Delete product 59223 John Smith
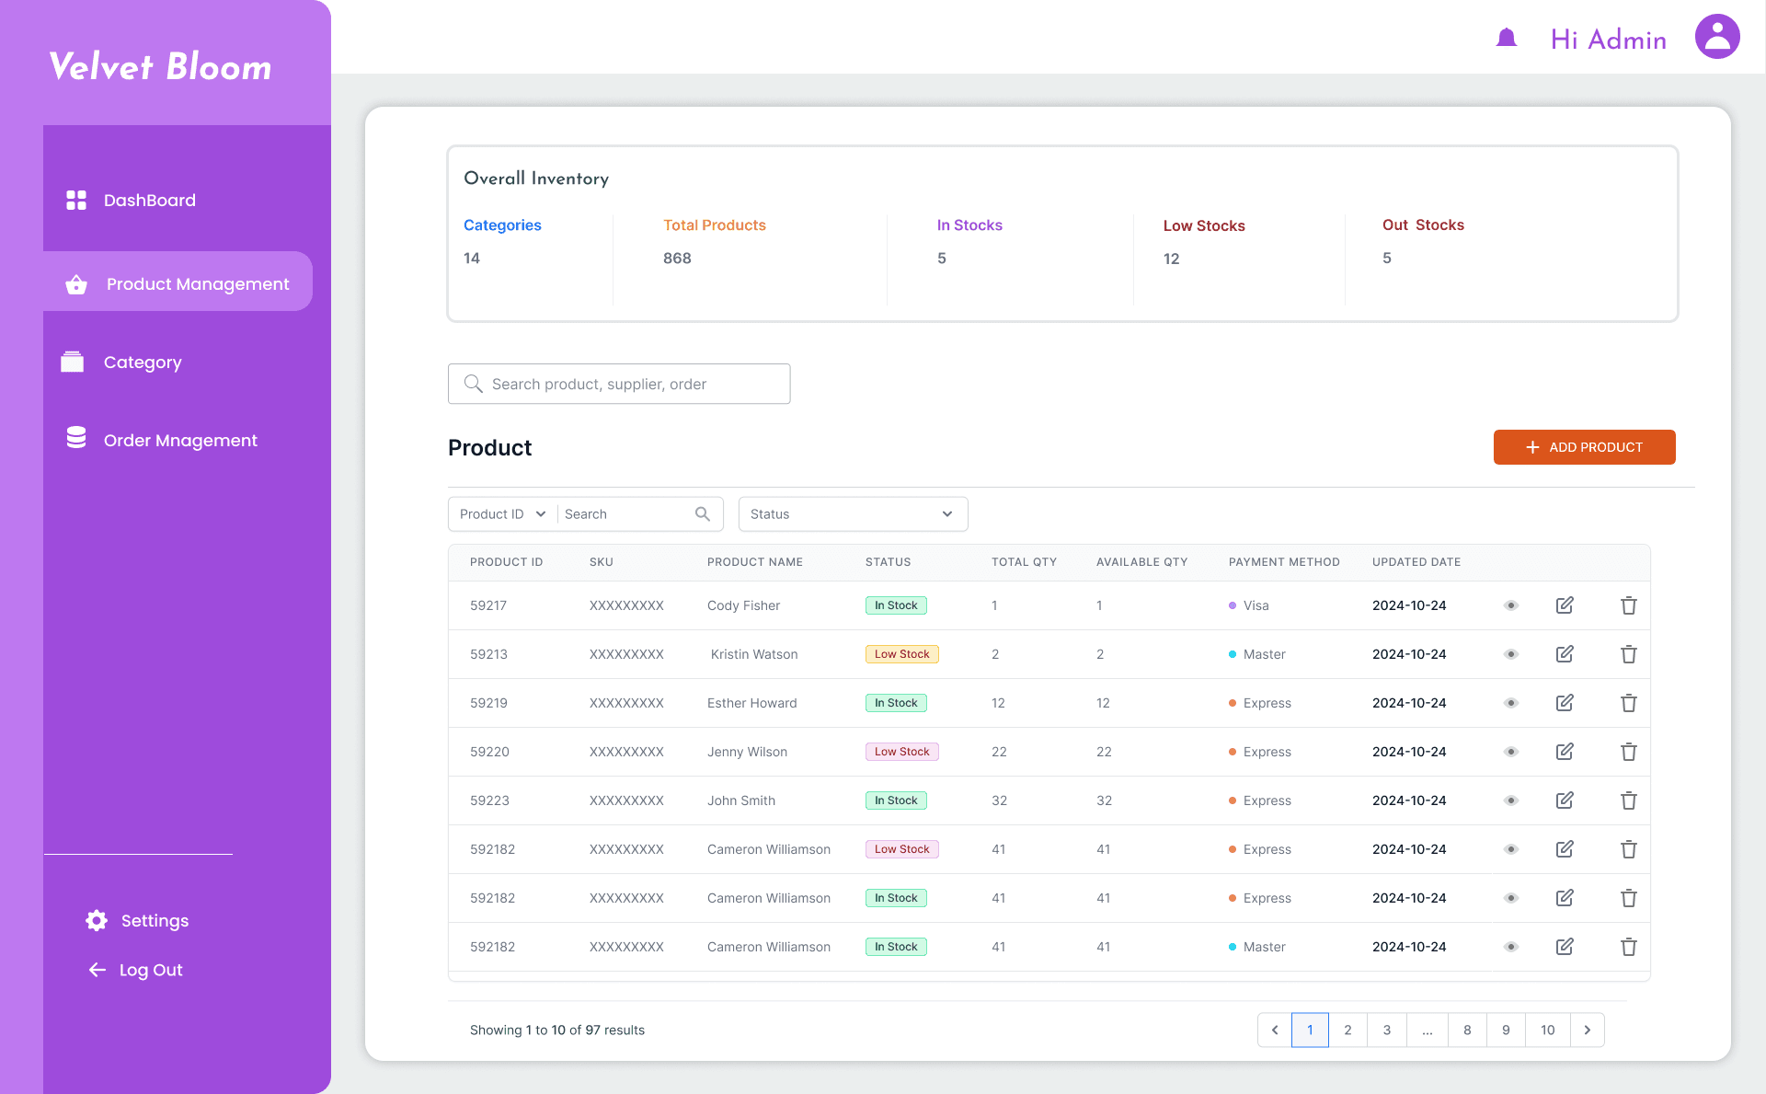 click(1628, 800)
